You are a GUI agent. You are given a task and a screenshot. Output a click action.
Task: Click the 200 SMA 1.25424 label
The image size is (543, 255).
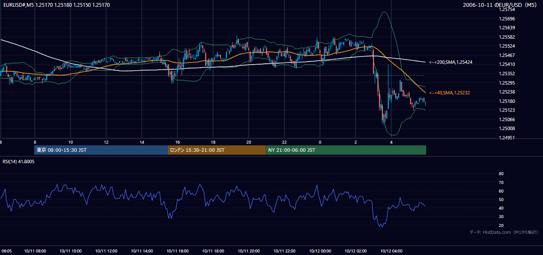pyautogui.click(x=451, y=62)
